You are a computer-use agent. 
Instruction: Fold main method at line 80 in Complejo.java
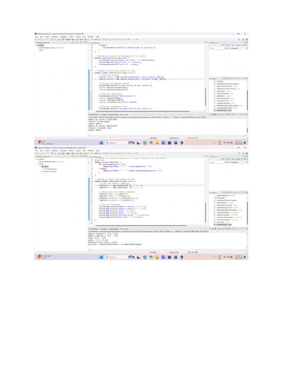(93, 181)
